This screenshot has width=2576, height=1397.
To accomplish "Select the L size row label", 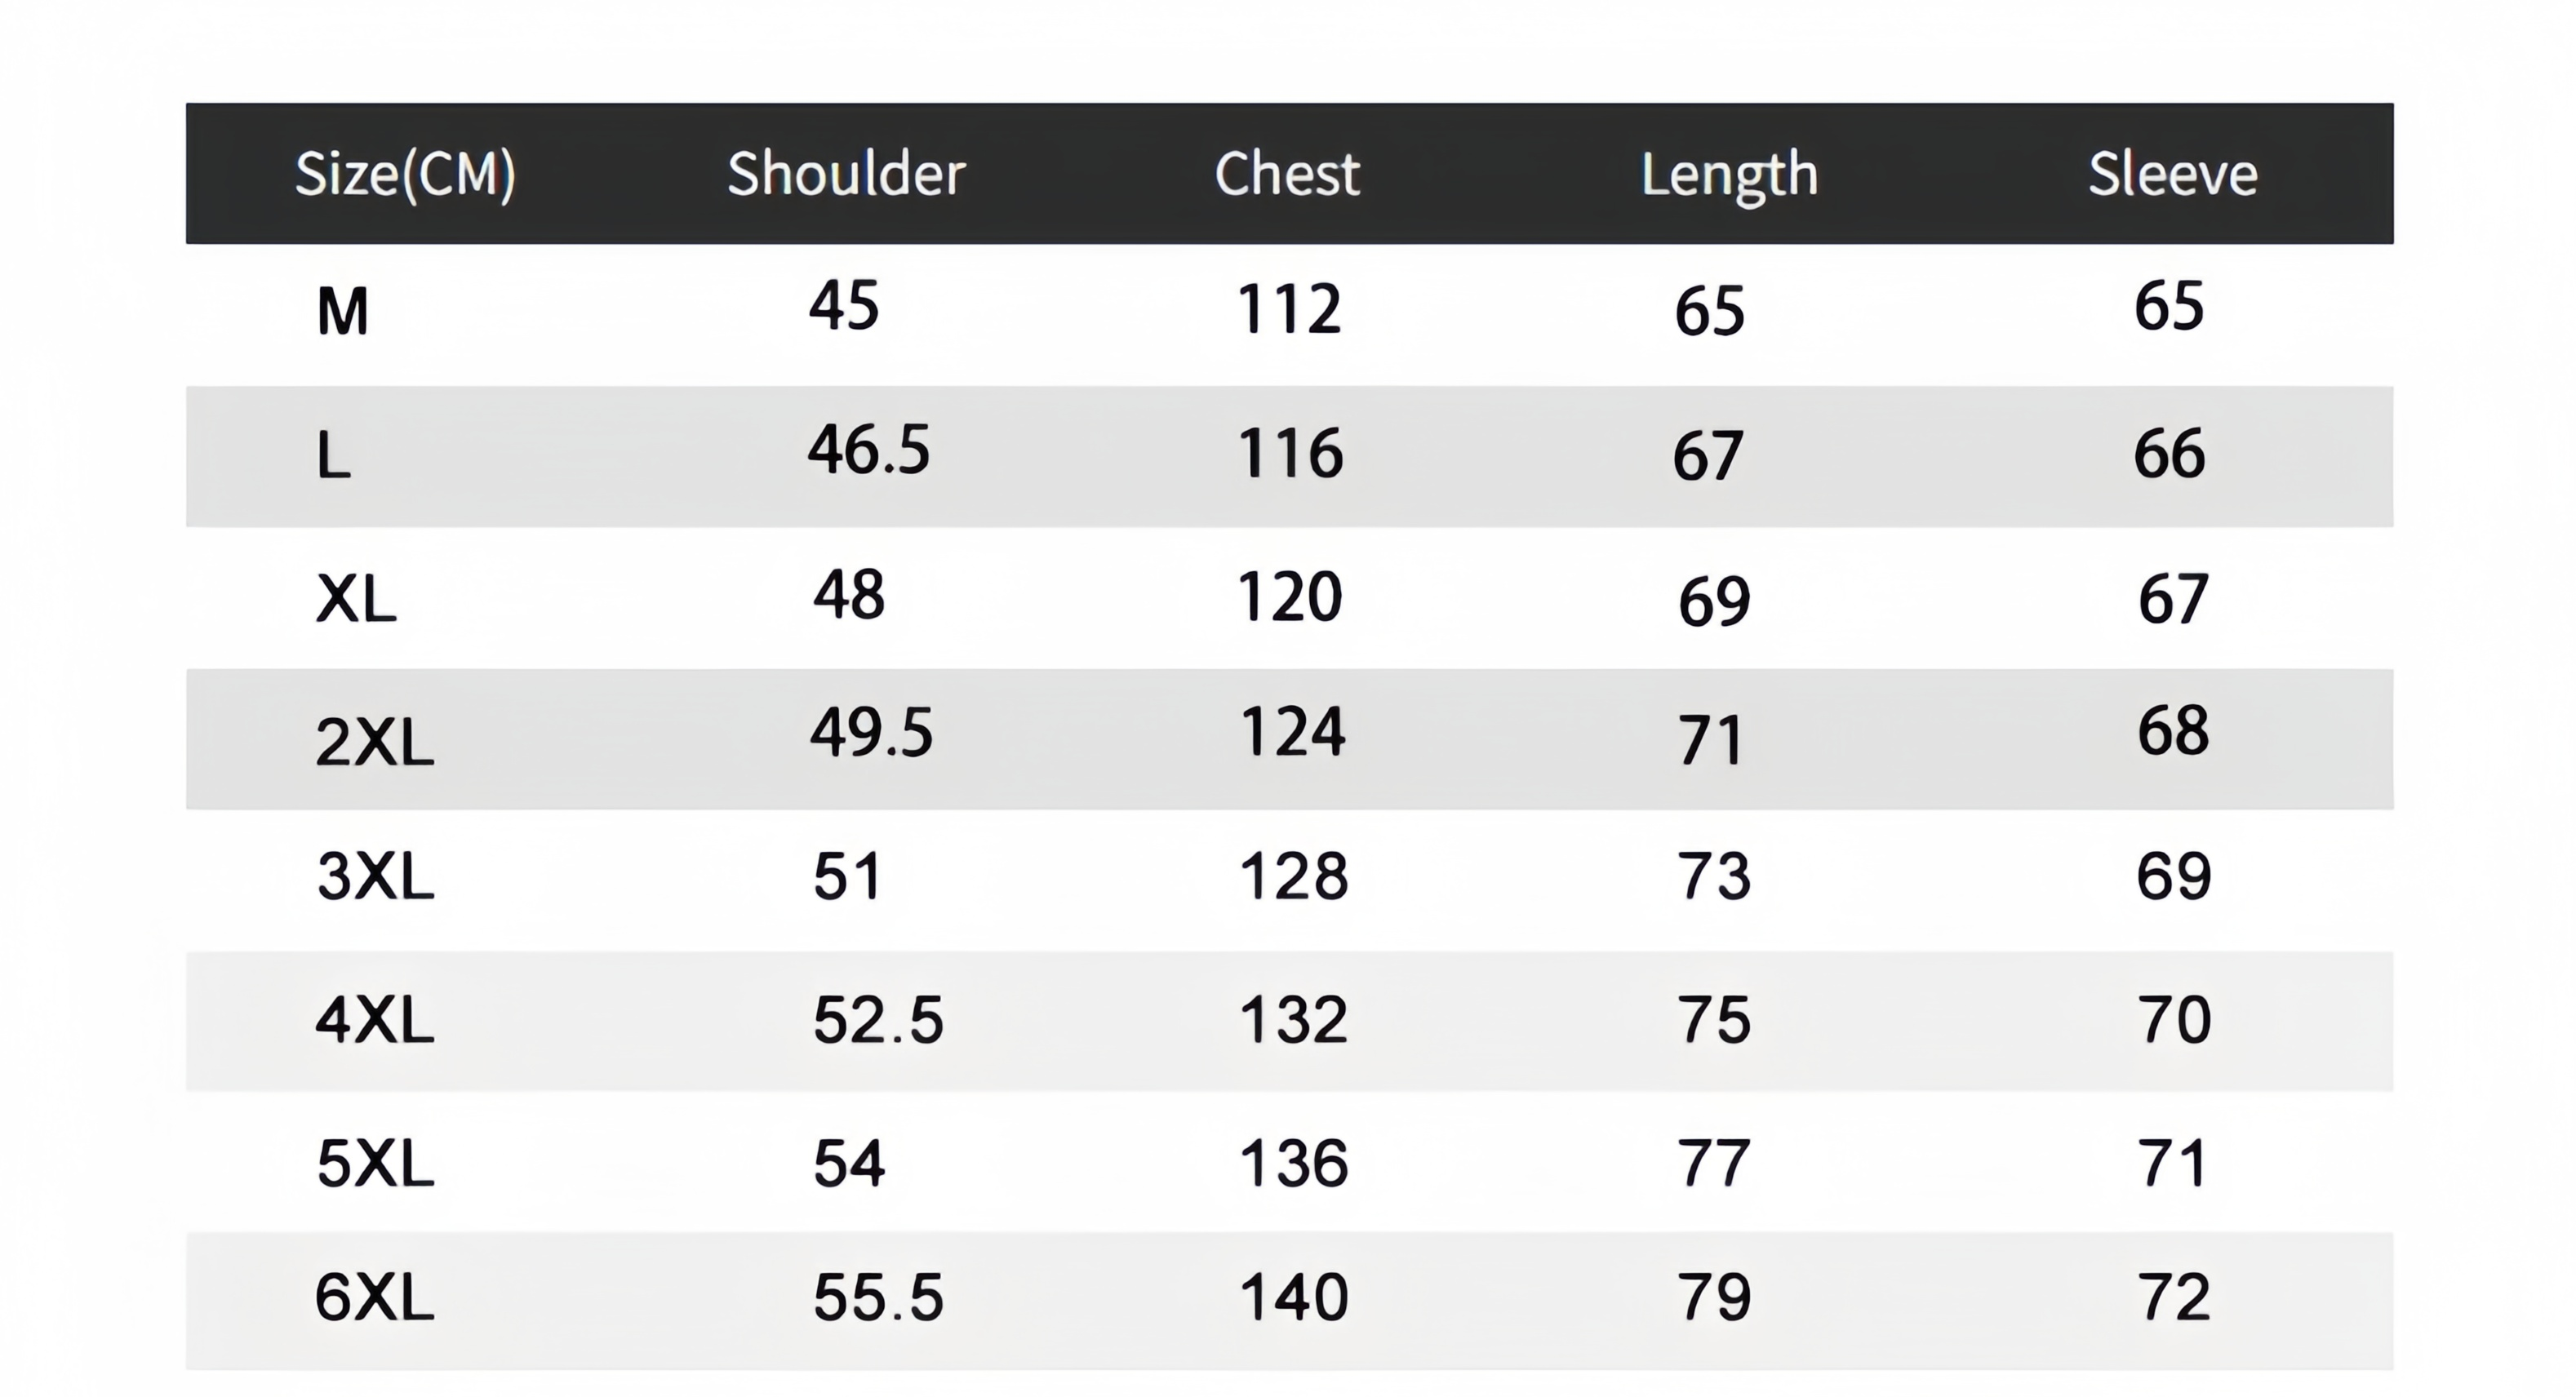I will click(x=334, y=456).
